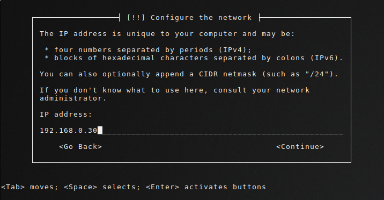Click the block cursor after 192.168.0.30
The height and width of the screenshot is (200, 384).
(100, 130)
